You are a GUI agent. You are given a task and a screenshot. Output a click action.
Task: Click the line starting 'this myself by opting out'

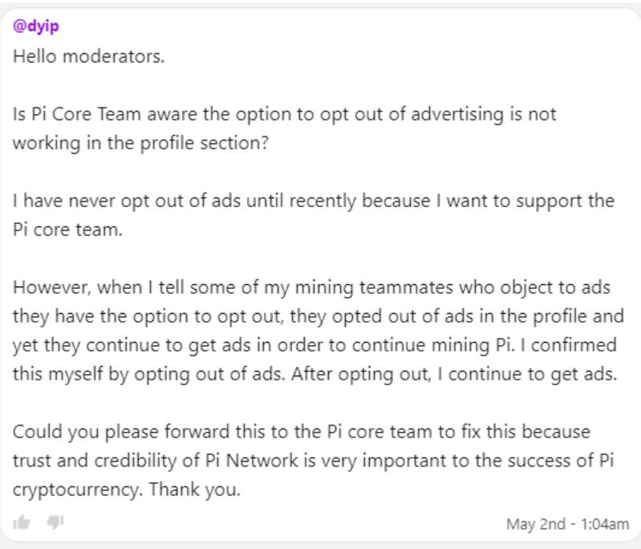pos(314,374)
